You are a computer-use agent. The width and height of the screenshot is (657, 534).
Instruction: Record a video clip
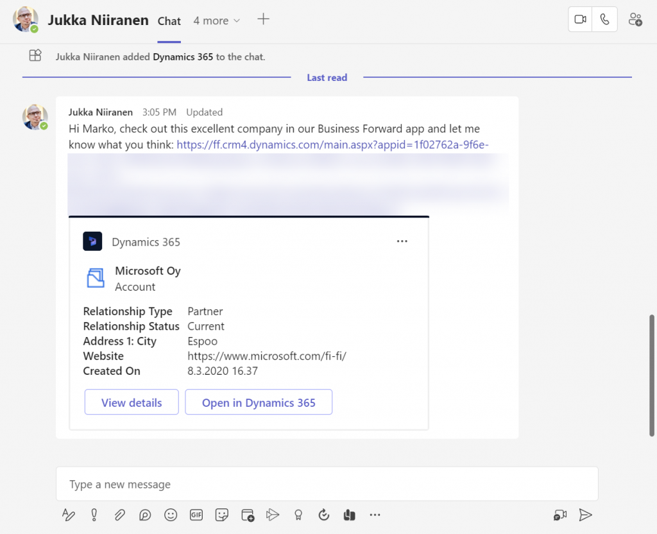tap(560, 515)
